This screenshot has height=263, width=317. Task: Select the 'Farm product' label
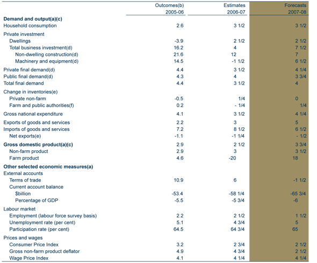point(24,158)
